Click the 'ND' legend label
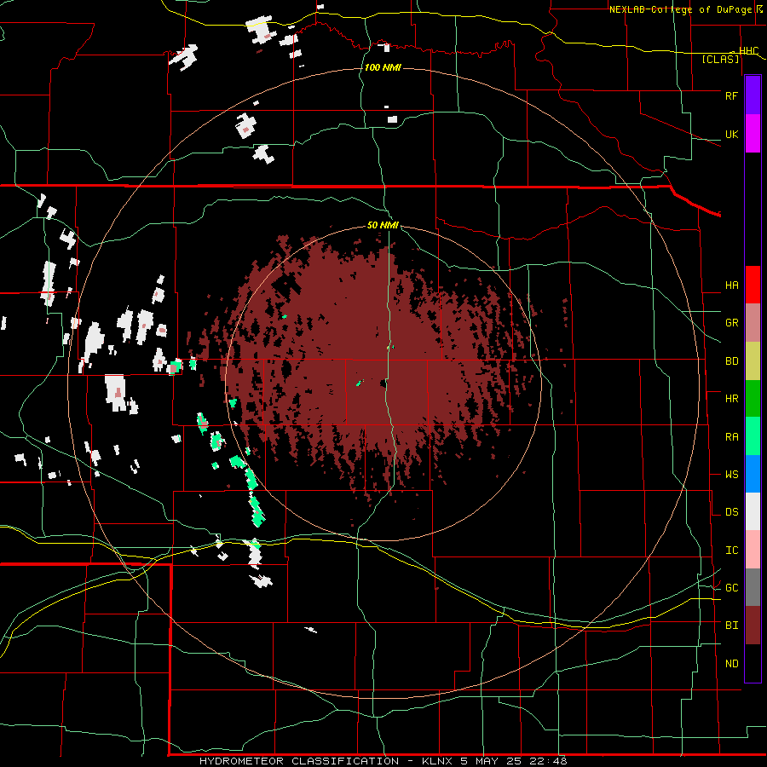The width and height of the screenshot is (767, 767). pos(731,664)
